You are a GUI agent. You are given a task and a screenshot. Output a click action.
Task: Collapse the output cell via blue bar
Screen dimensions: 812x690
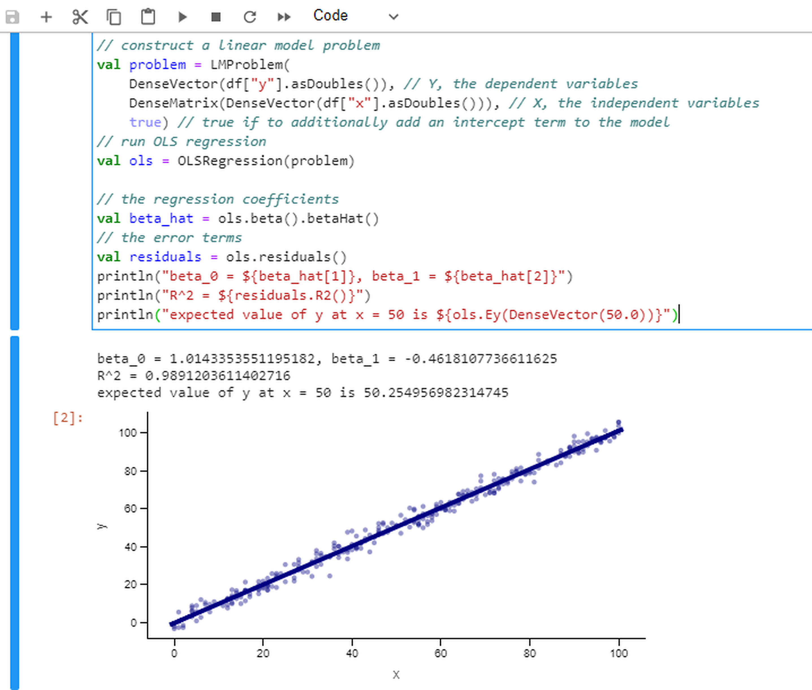[x=14, y=512]
